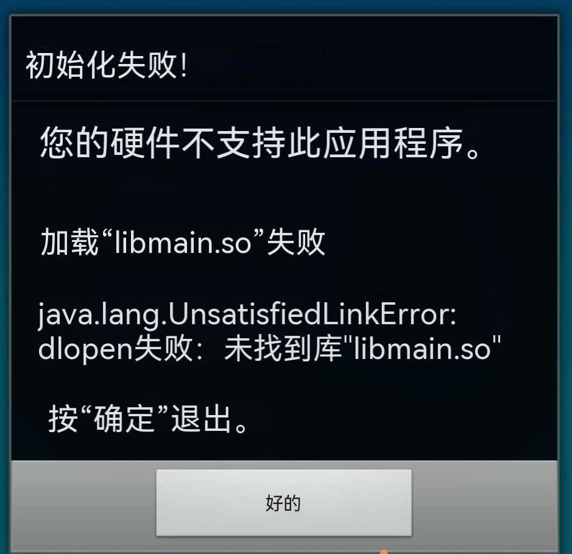The image size is (572, 554).
Task: Click the dlopen失败 error line
Action: click(x=270, y=348)
